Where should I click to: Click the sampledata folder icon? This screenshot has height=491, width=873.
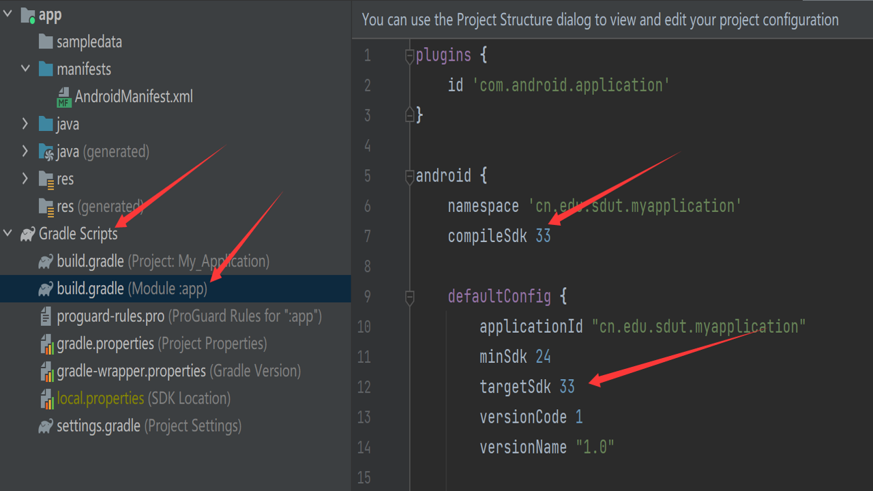pyautogui.click(x=46, y=42)
